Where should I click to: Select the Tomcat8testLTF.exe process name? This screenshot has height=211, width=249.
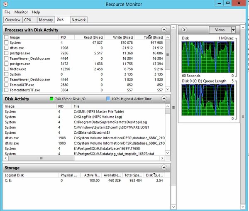(25, 90)
